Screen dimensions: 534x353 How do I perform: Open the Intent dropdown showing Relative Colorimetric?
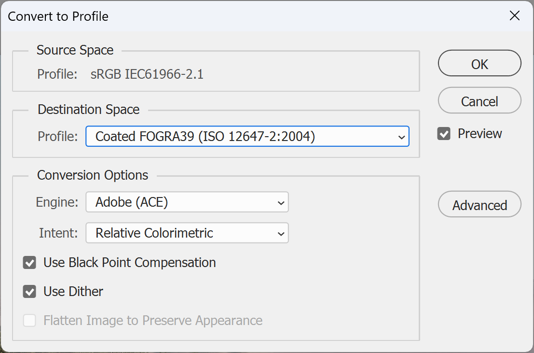point(187,233)
